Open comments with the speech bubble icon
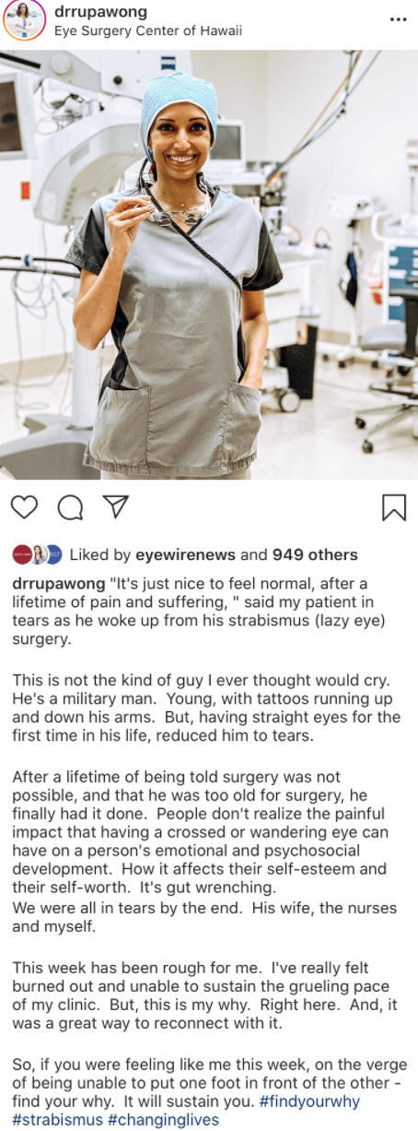Image resolution: width=418 pixels, height=1131 pixels. click(x=70, y=506)
